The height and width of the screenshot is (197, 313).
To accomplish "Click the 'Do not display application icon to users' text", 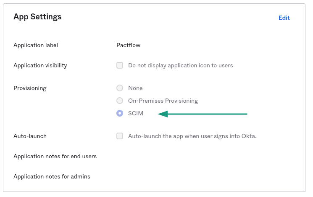I will pos(180,65).
